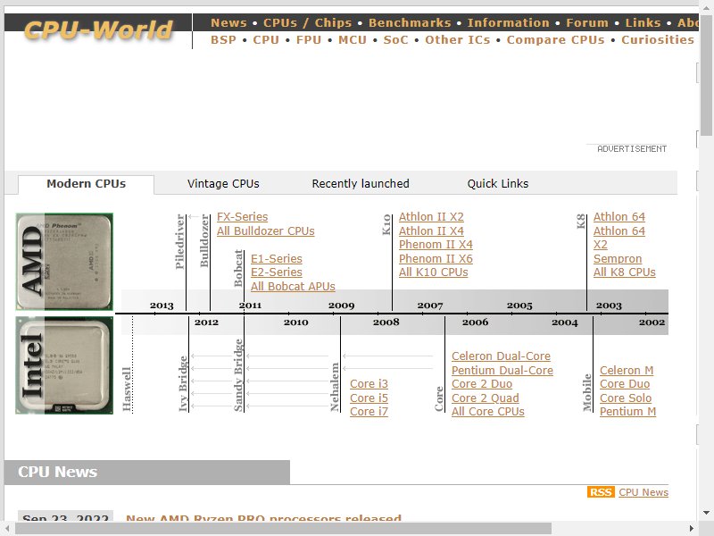
Task: Open the Celeron Dual-Core link
Action: (x=501, y=356)
